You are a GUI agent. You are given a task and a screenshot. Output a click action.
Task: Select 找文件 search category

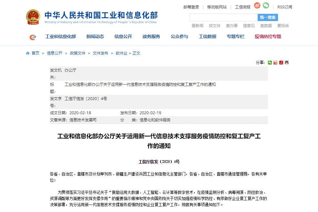pos(215,26)
